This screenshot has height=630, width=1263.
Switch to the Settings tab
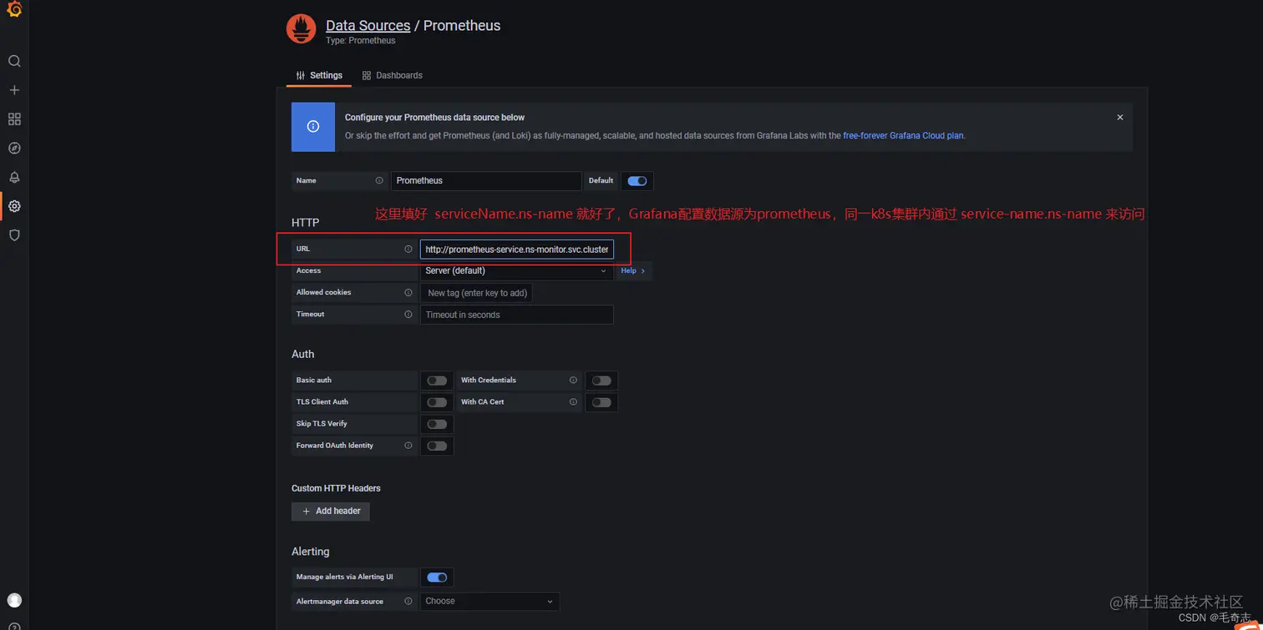pyautogui.click(x=319, y=75)
